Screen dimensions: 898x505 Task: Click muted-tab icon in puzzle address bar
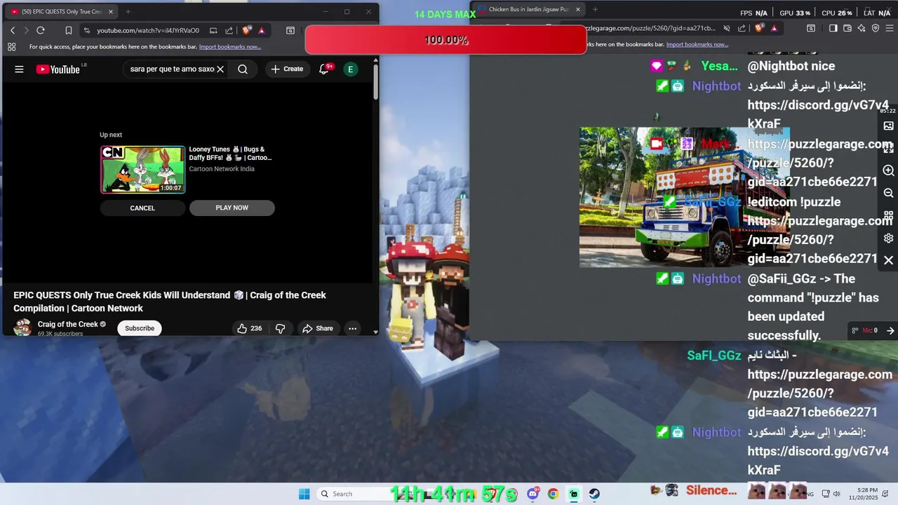726,29
